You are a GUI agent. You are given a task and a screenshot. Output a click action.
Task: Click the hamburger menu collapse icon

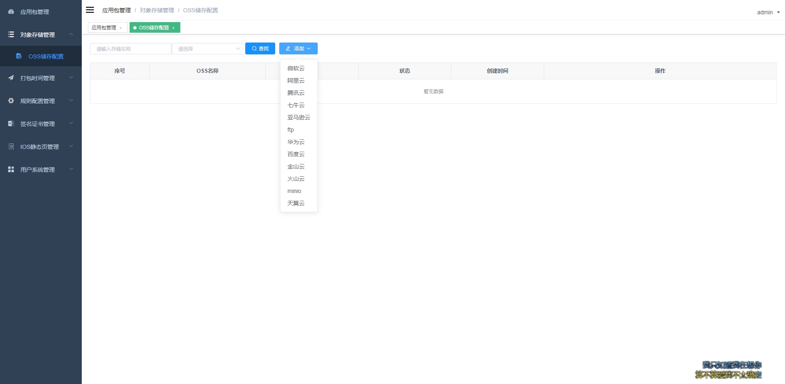coord(90,10)
